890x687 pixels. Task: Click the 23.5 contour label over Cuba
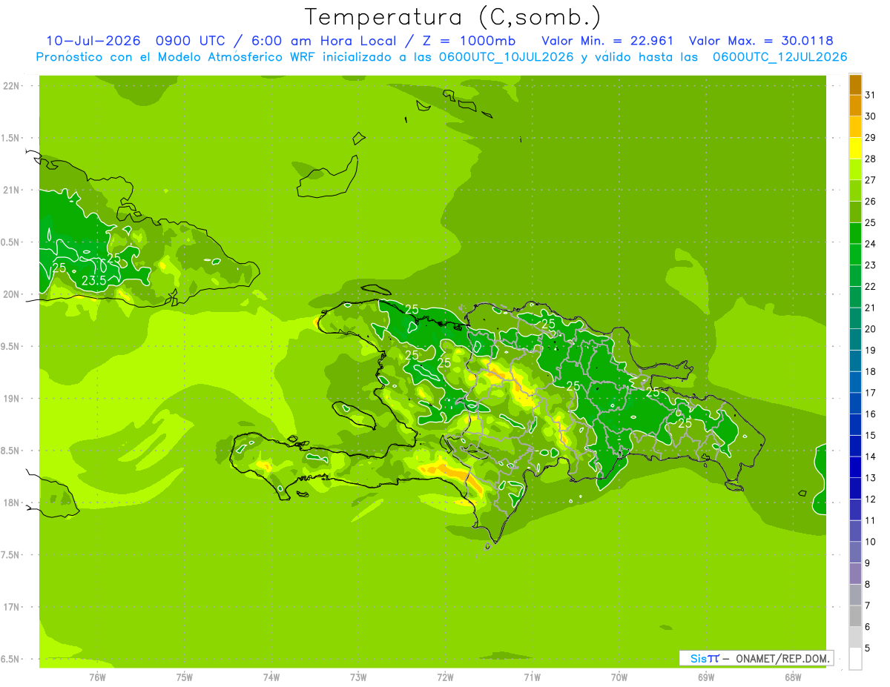[94, 281]
